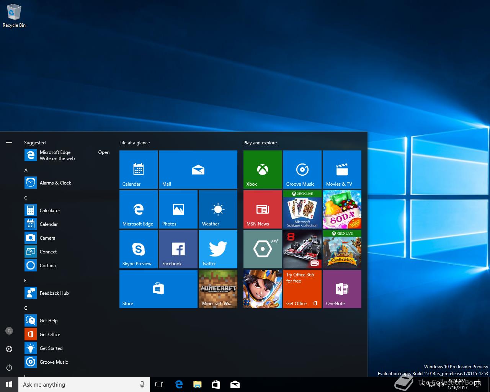Open Alarms & Clock from app list
This screenshot has height=392, width=490.
pos(67,183)
